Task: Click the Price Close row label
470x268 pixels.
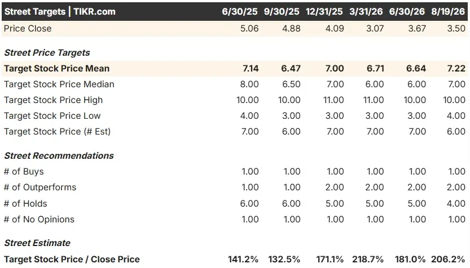Action: pos(28,28)
